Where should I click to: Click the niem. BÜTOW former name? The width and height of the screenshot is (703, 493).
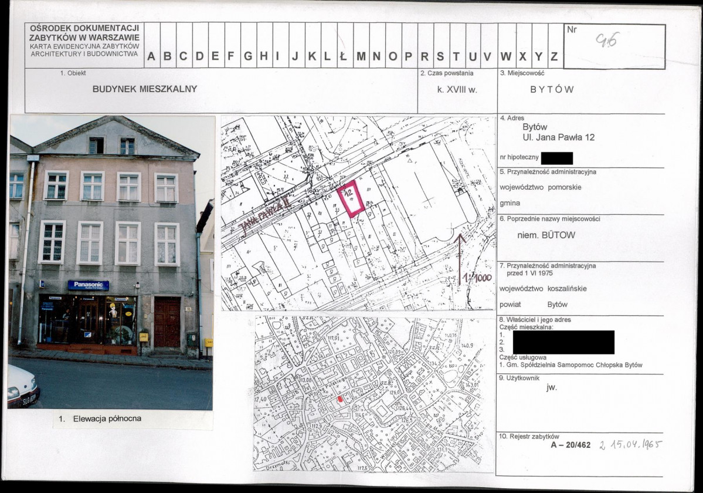546,235
